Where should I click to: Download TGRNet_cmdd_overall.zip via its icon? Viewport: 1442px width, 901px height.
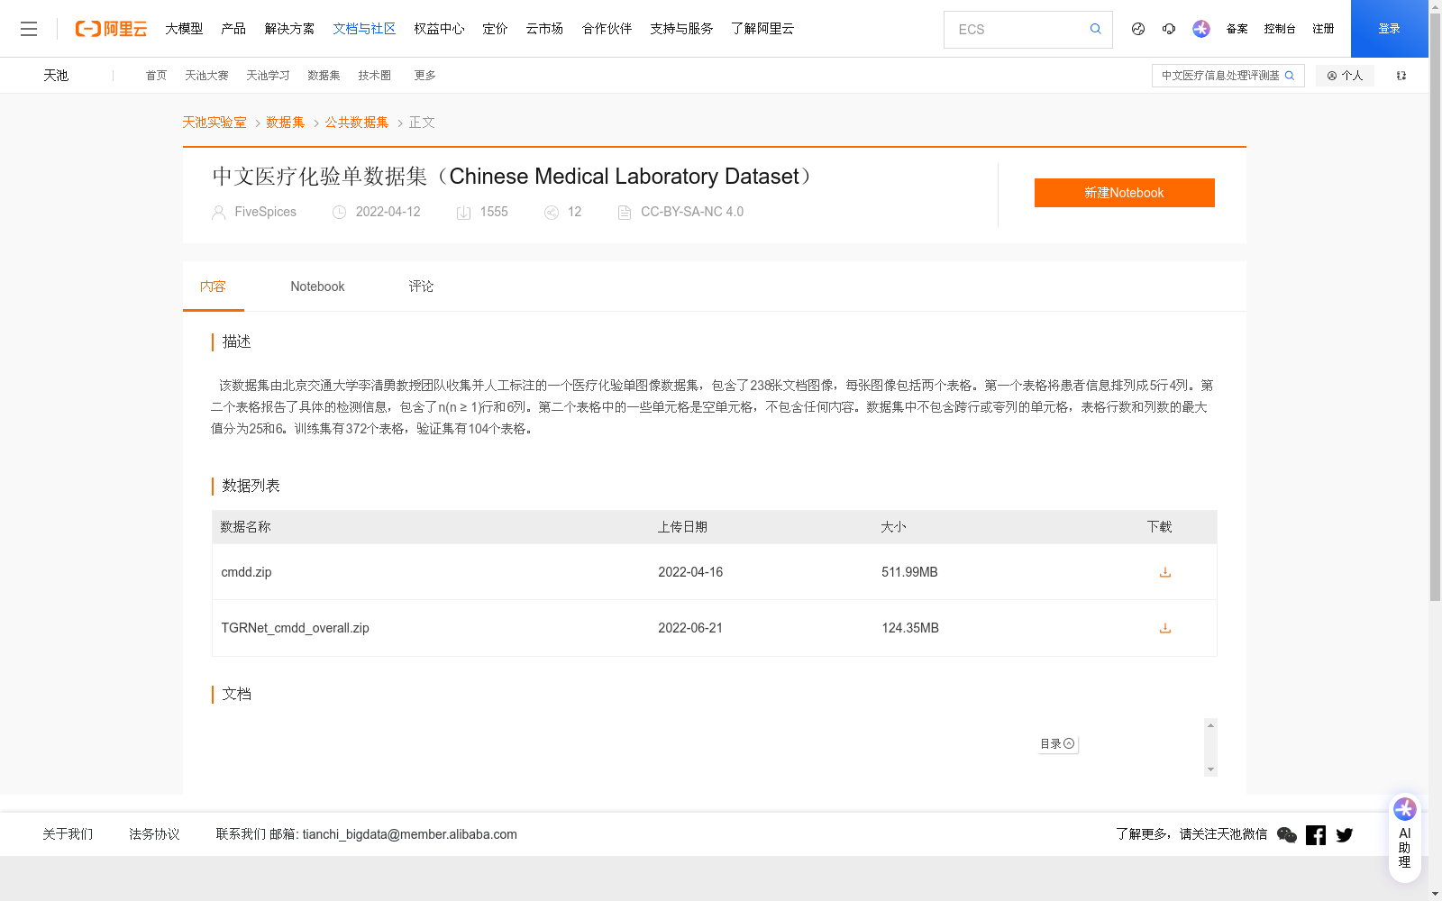(1164, 628)
